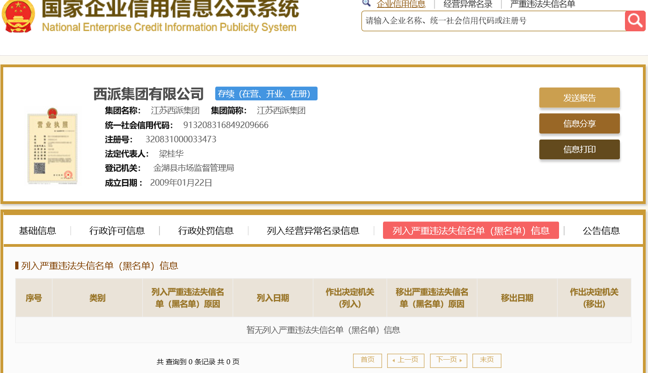648x373 pixels.
Task: Go to first page with 首页
Action: (x=367, y=360)
